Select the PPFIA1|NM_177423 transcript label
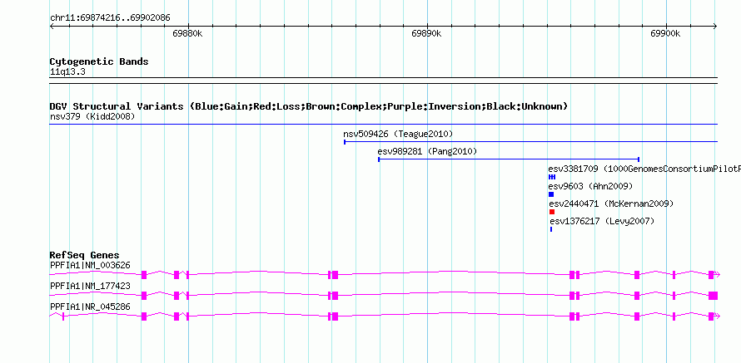Image resolution: width=741 pixels, height=363 pixels. click(x=90, y=286)
